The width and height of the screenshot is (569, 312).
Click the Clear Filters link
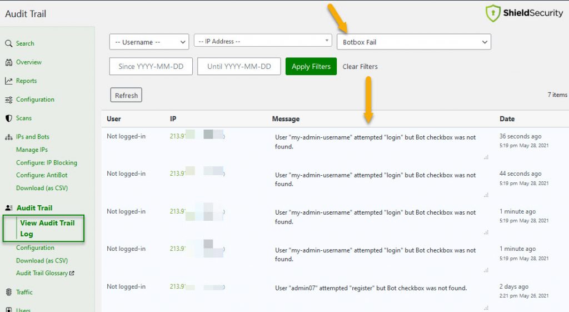(x=360, y=67)
